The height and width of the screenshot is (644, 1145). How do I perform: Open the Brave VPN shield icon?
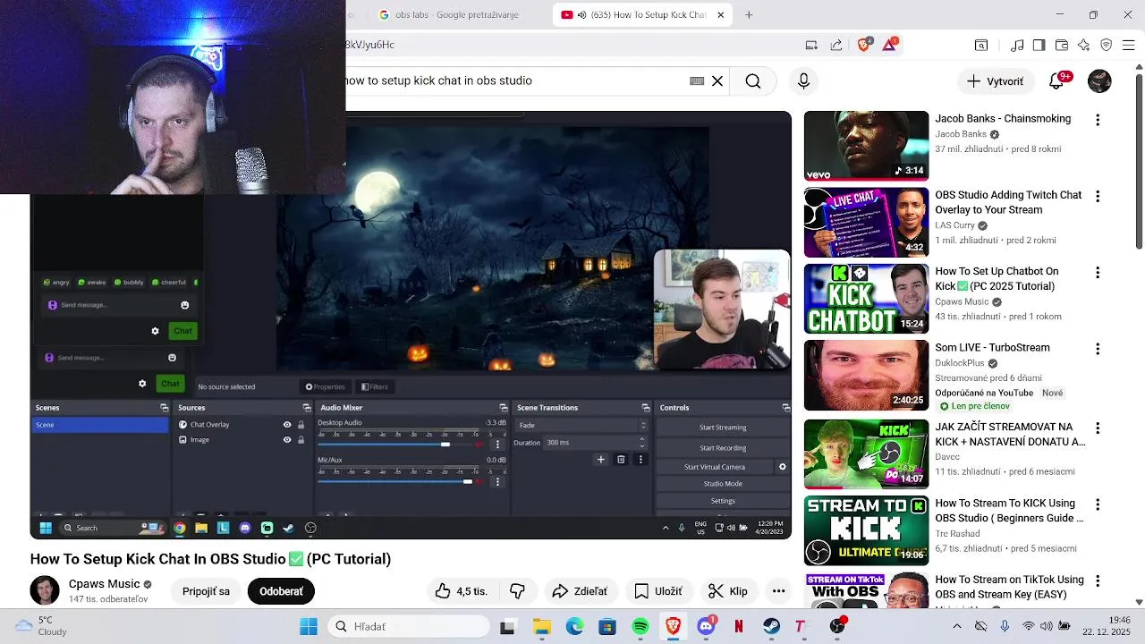(1107, 45)
